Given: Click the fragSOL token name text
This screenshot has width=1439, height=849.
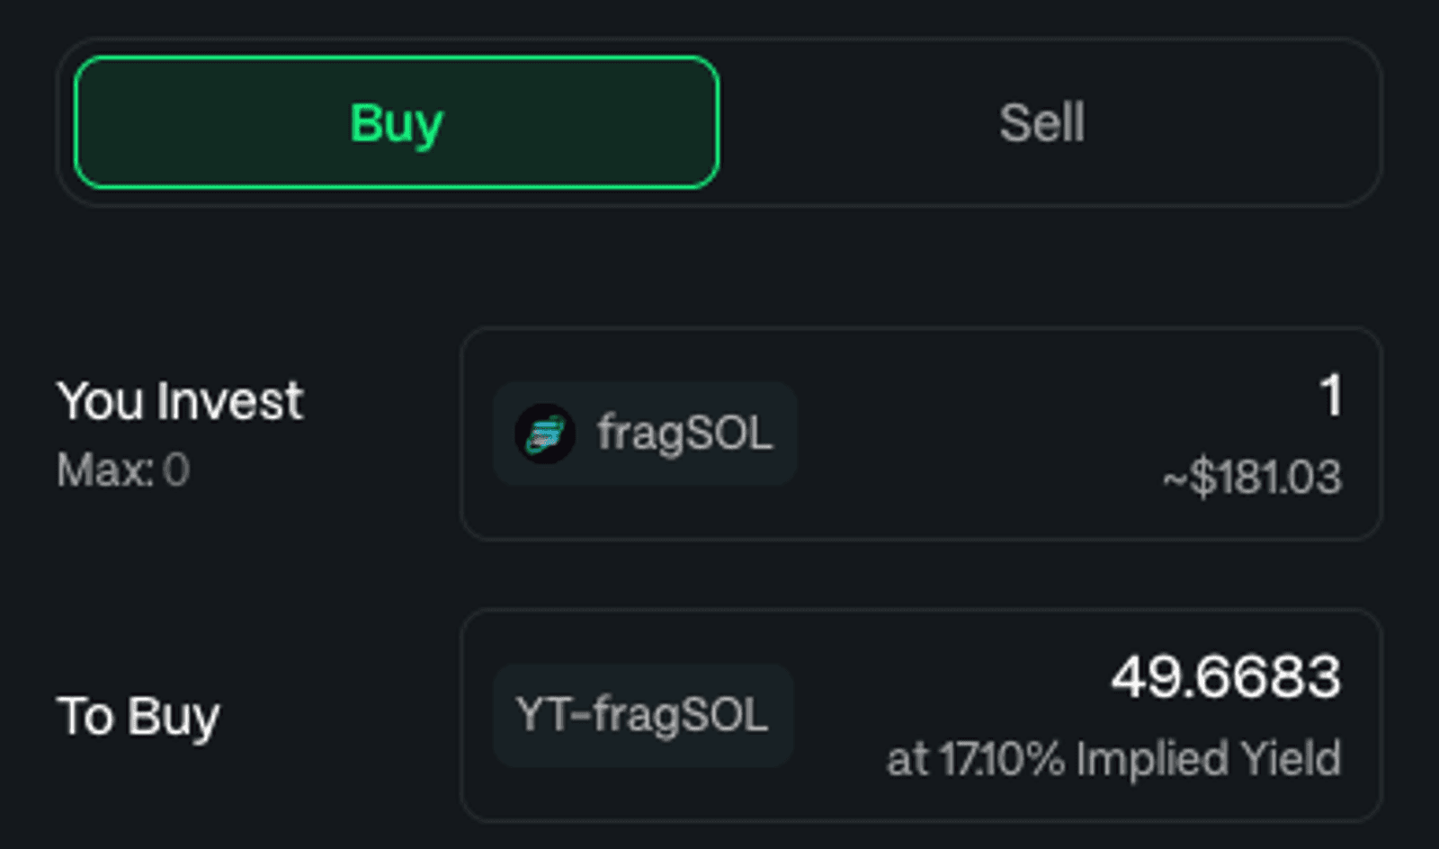Looking at the screenshot, I should tap(684, 434).
